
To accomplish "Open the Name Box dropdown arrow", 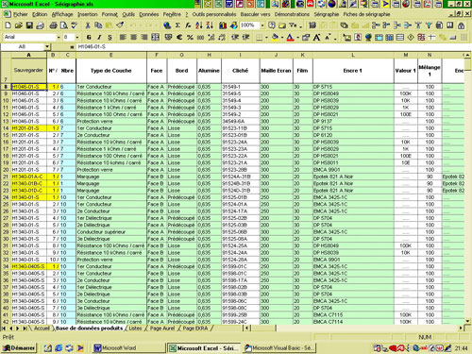I will (x=47, y=47).
